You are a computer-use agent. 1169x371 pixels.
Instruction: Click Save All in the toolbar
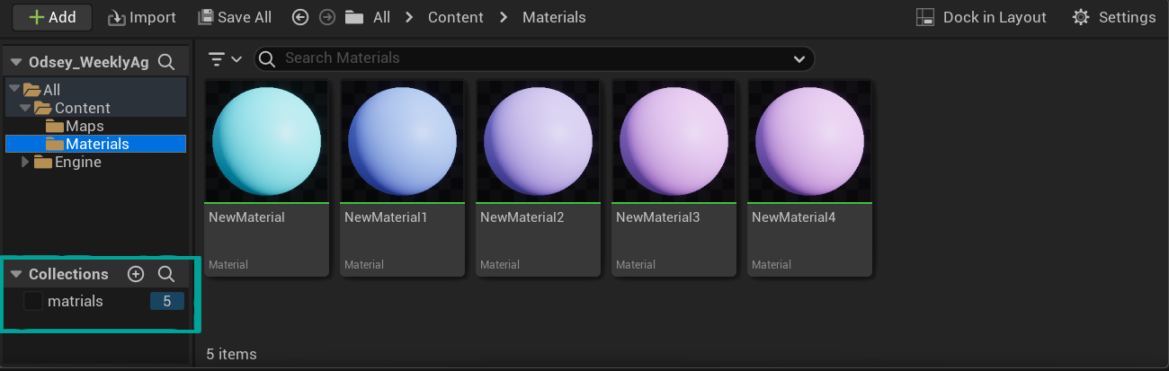(234, 17)
